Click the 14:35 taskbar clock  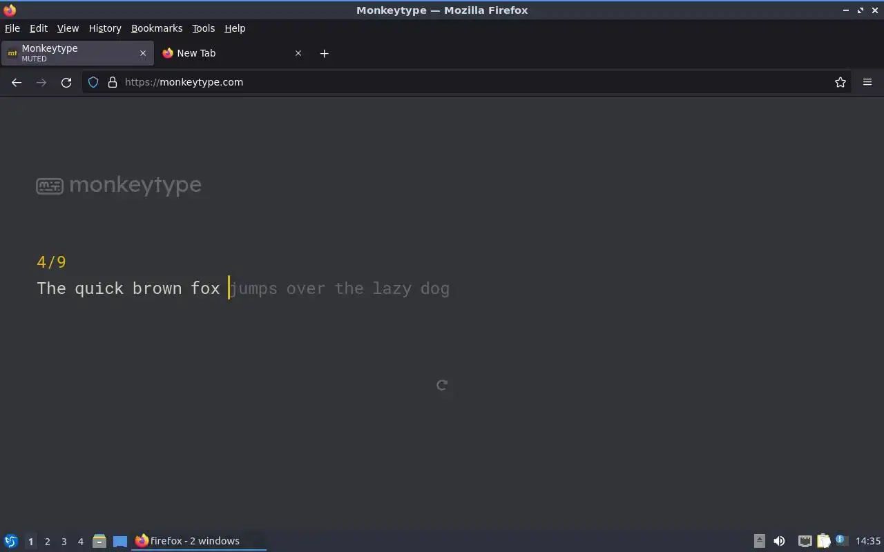(x=868, y=541)
